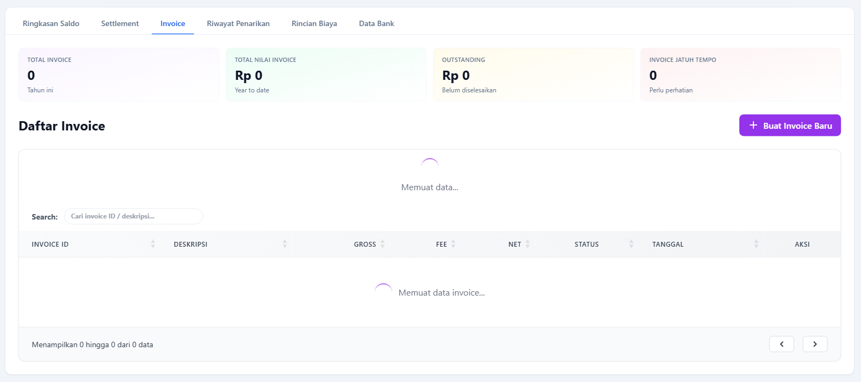Click the Buat Invoice Baru button

pos(790,126)
